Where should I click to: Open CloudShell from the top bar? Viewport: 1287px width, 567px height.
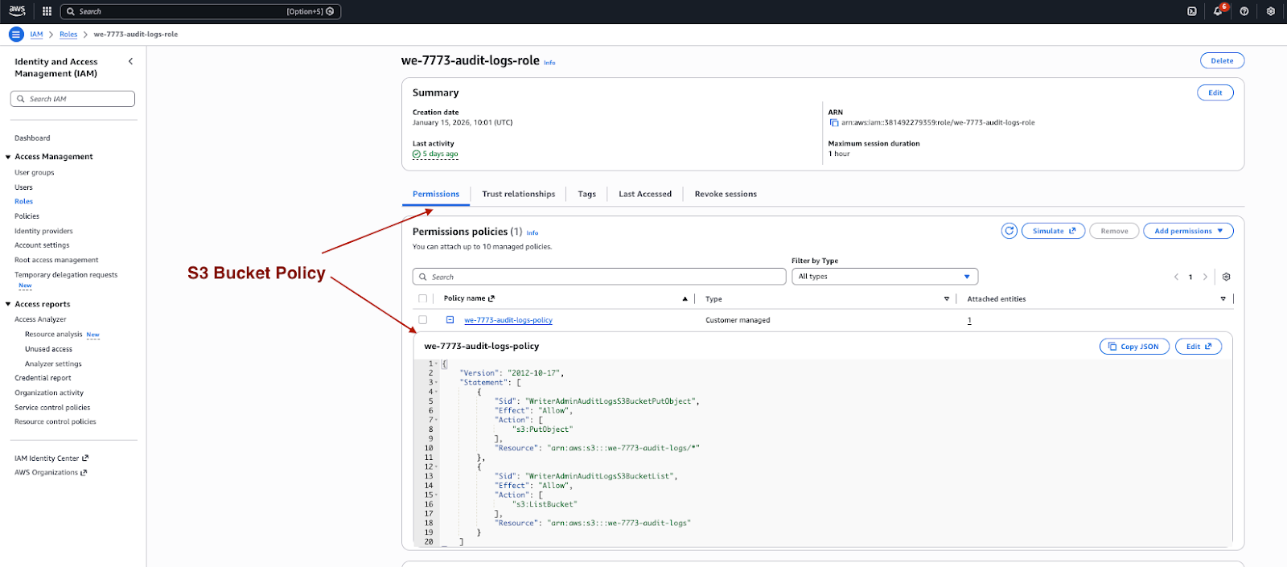[1192, 11]
